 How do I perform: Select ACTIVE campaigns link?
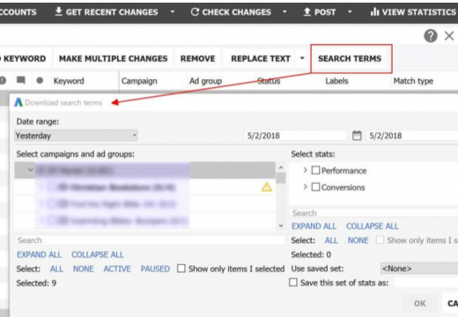(117, 269)
